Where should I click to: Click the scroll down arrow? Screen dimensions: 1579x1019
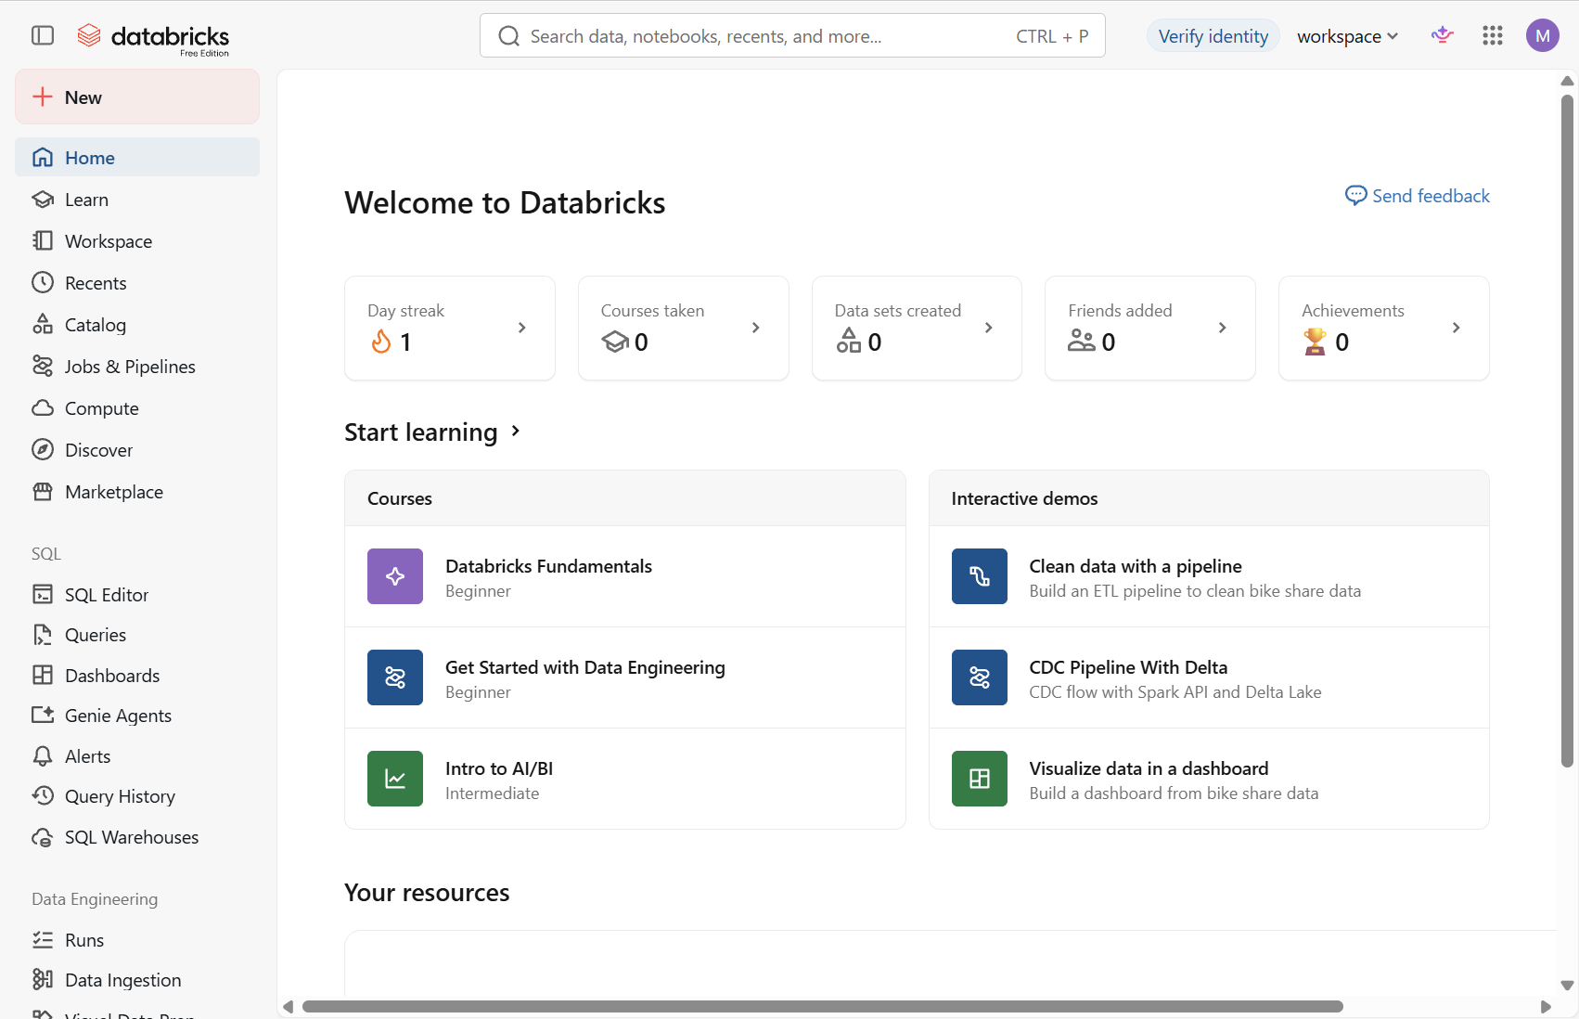[1567, 986]
